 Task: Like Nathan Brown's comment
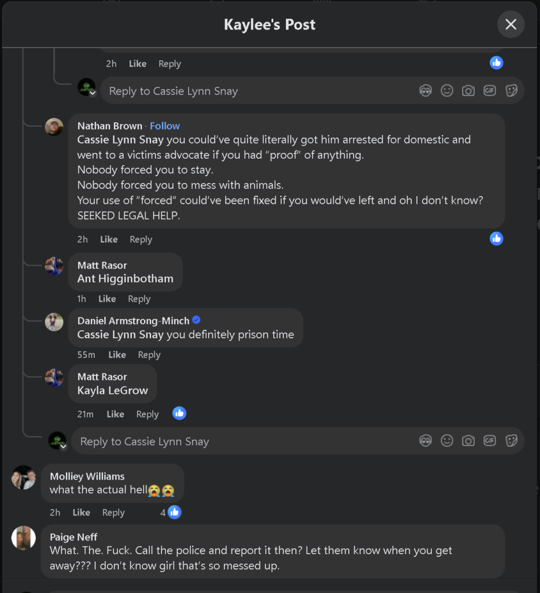[108, 239]
